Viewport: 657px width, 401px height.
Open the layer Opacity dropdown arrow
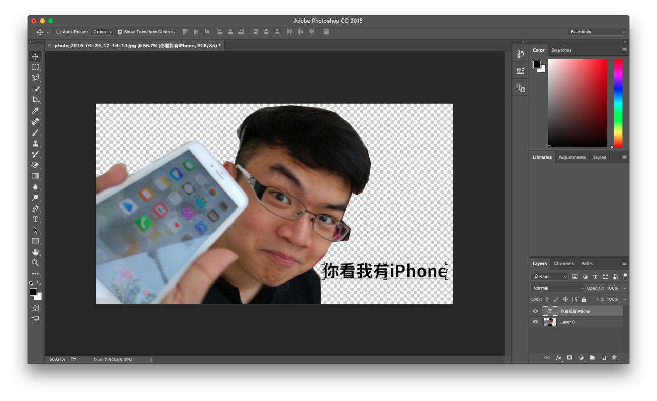click(x=625, y=288)
